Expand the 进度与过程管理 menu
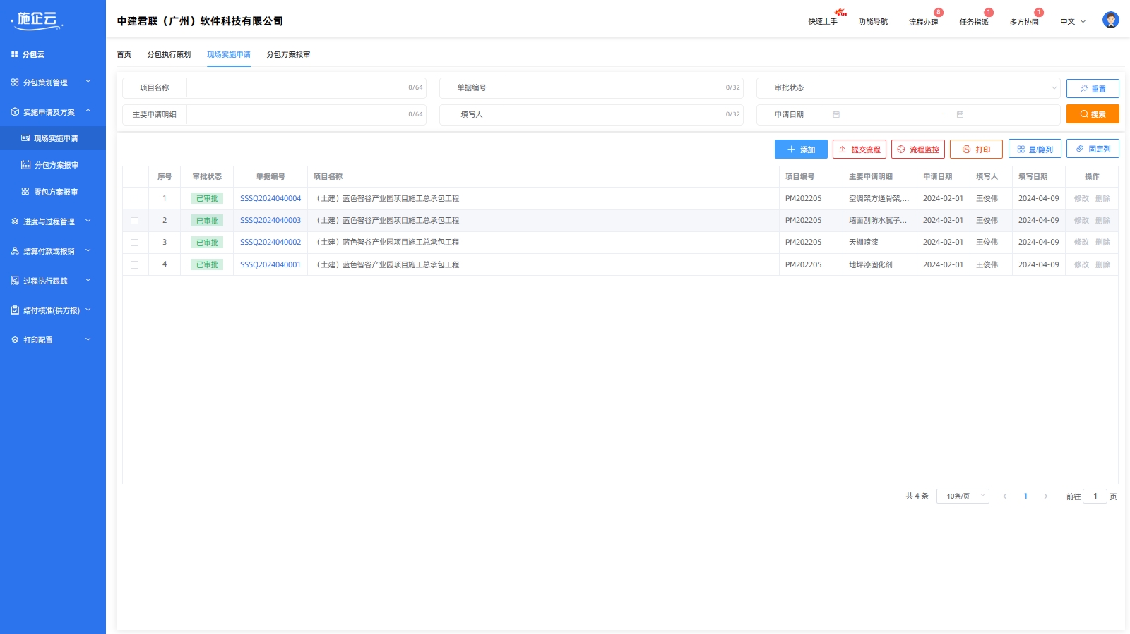The width and height of the screenshot is (1130, 634). click(x=88, y=221)
